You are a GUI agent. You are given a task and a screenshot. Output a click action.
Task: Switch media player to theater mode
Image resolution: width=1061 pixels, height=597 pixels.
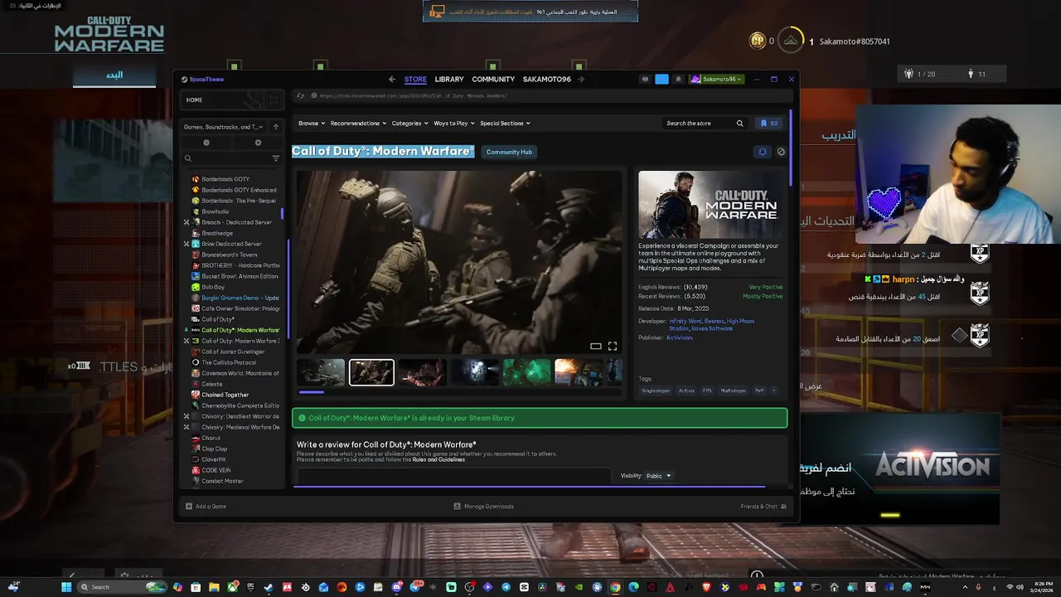(x=596, y=347)
